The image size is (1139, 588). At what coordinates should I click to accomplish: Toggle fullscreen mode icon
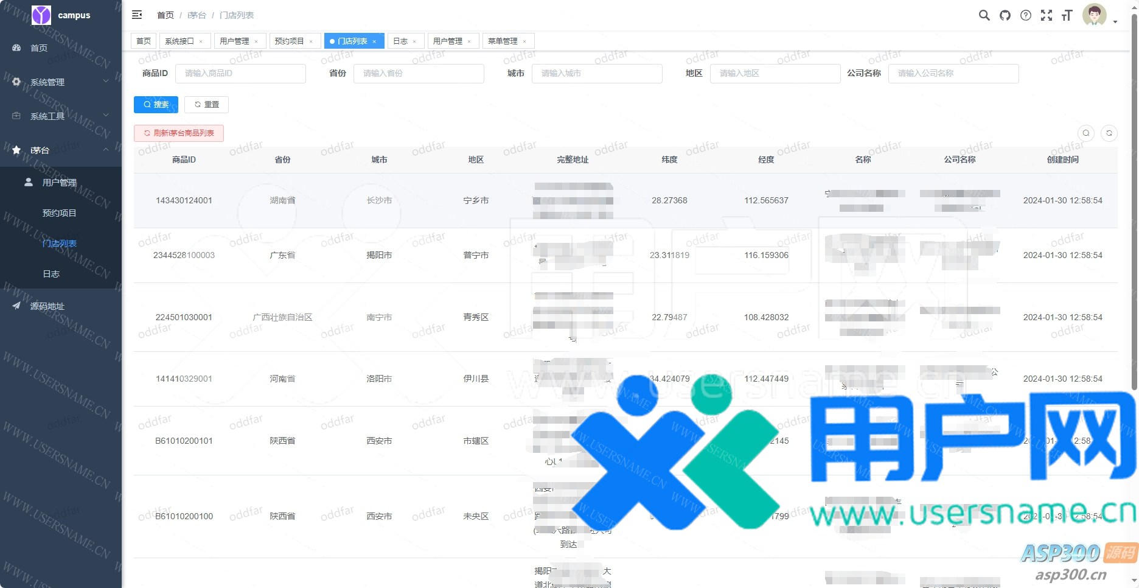point(1047,15)
